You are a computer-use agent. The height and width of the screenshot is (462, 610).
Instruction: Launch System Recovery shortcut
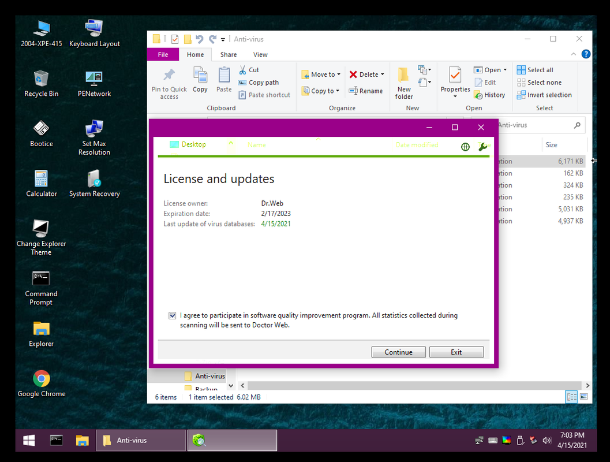[94, 183]
